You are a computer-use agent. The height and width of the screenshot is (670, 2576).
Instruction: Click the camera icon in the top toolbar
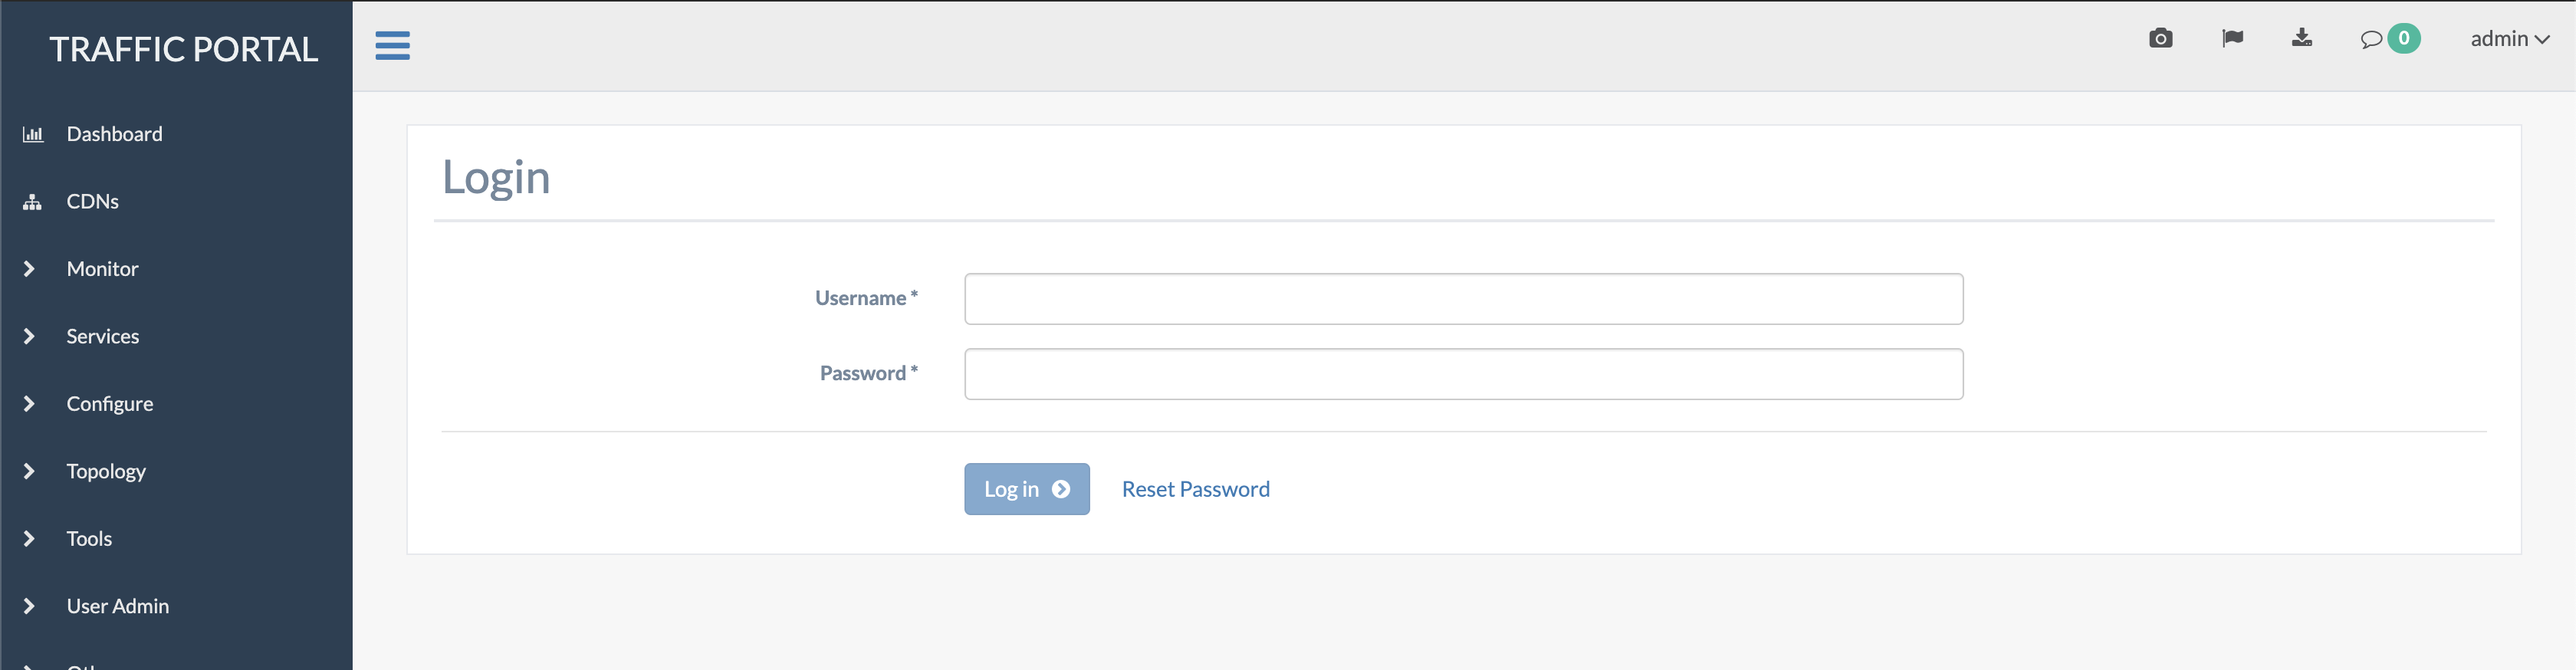[2161, 39]
